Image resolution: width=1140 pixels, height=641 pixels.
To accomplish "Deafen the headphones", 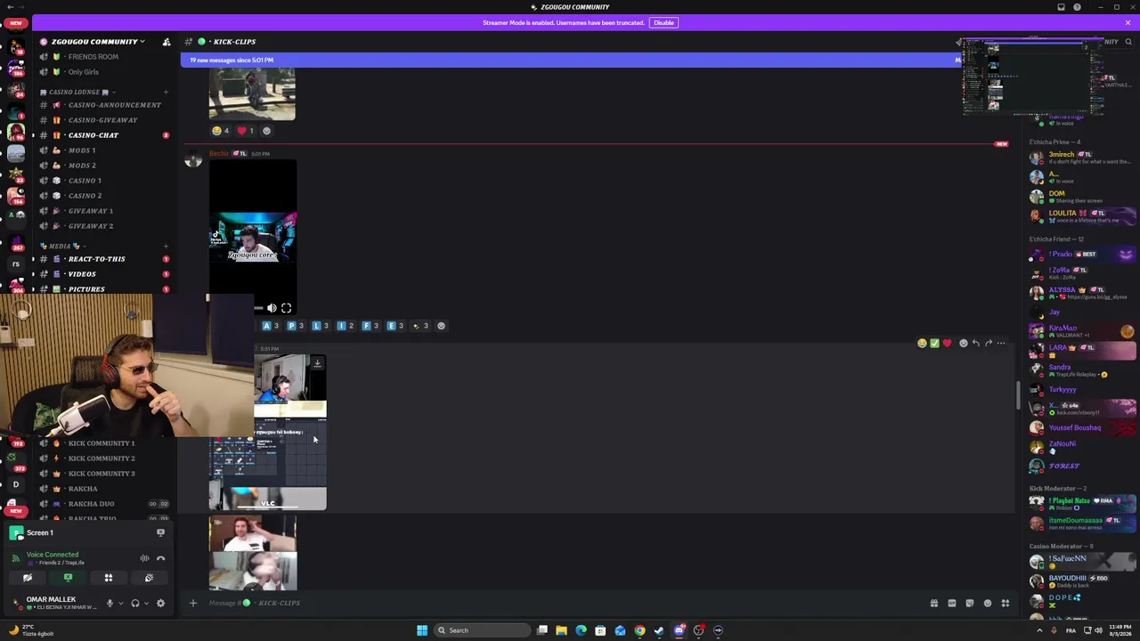I will tap(135, 603).
